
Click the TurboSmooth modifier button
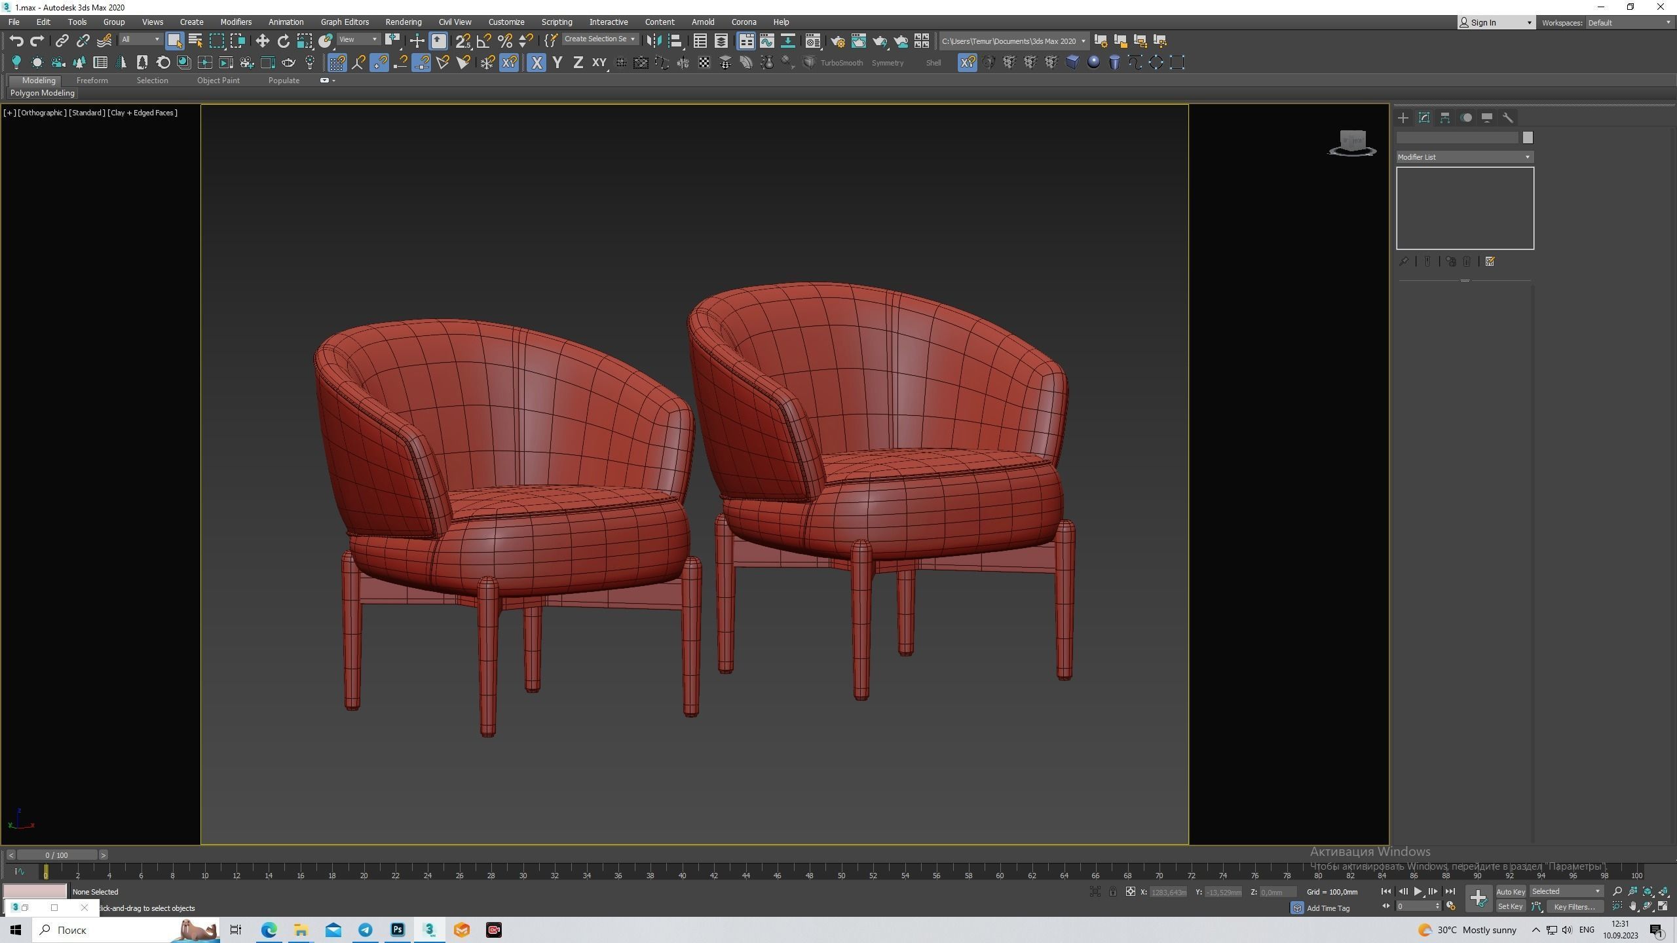[x=841, y=63]
